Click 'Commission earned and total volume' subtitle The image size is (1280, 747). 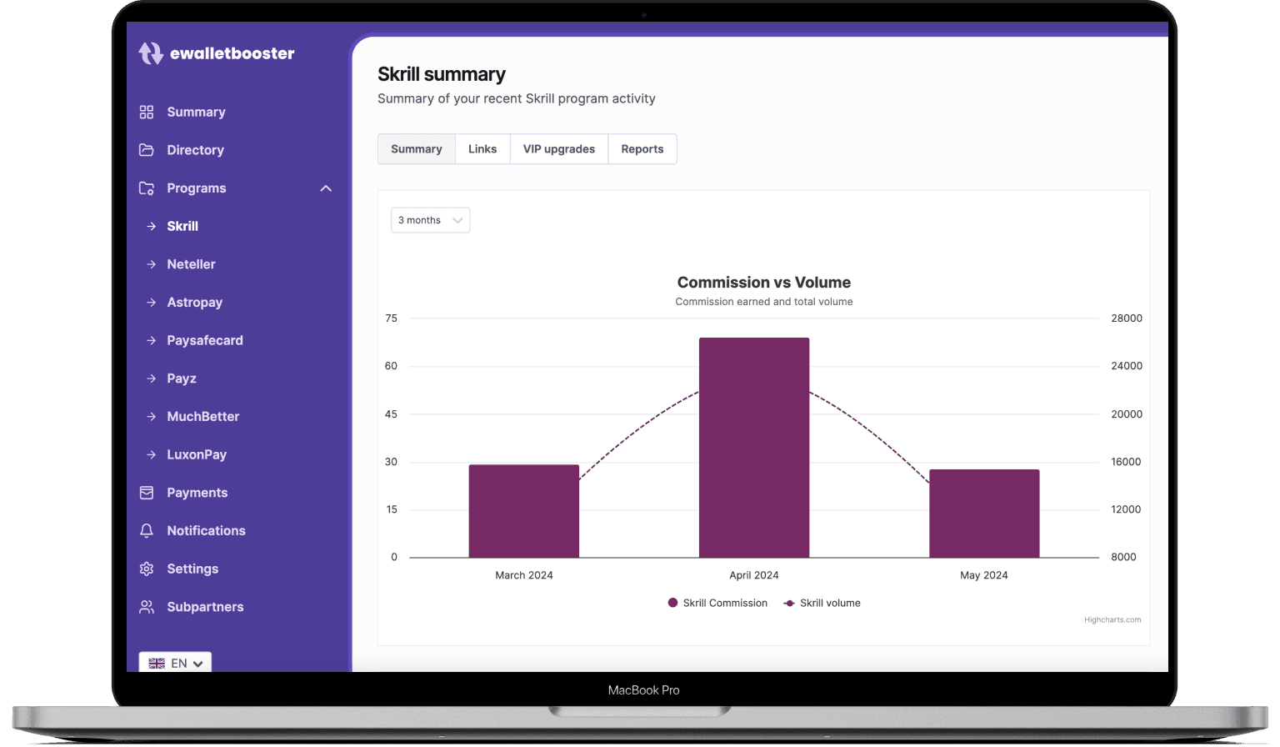pyautogui.click(x=764, y=302)
